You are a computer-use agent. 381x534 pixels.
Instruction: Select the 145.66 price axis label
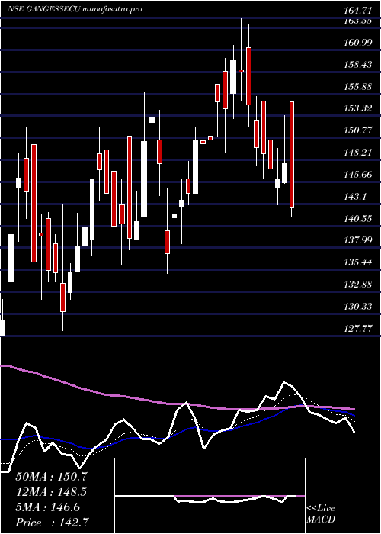[357, 175]
